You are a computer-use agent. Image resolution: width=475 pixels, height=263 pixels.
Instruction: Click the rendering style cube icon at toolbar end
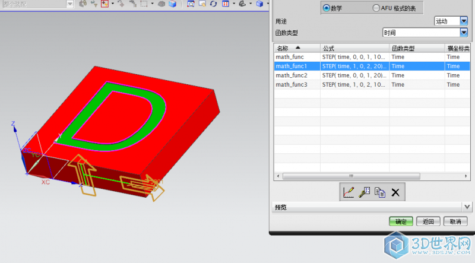coord(259,4)
